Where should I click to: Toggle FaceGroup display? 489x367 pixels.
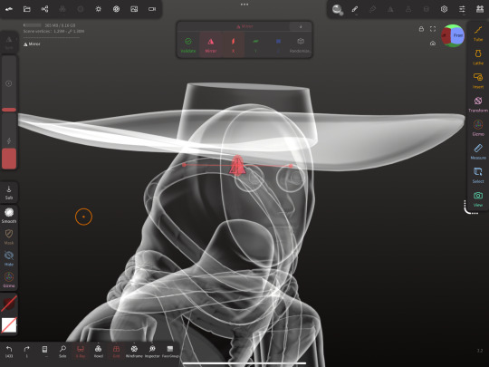click(x=170, y=352)
